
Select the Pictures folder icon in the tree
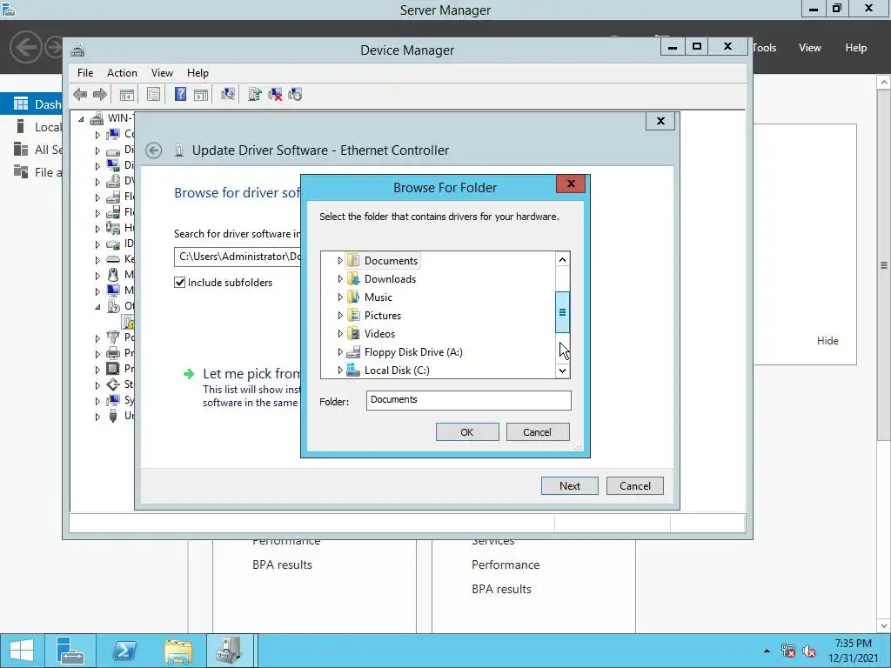click(x=353, y=315)
